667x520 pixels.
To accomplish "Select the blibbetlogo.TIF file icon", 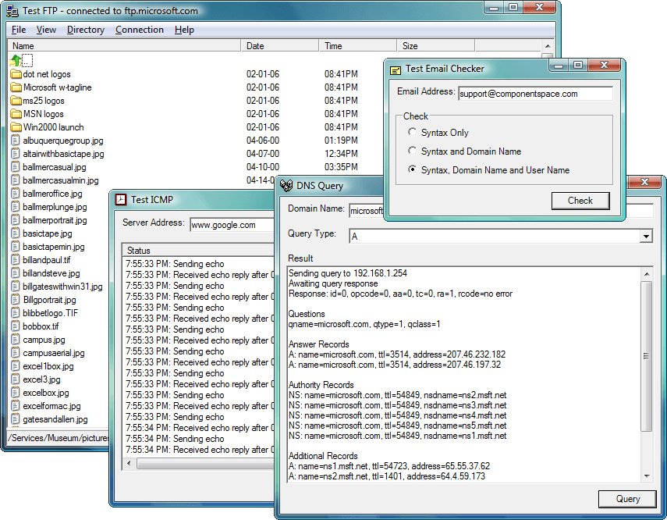I will point(16,313).
